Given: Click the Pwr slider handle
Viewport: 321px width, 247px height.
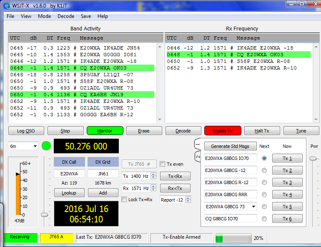Looking at the screenshot, I should tap(313, 158).
